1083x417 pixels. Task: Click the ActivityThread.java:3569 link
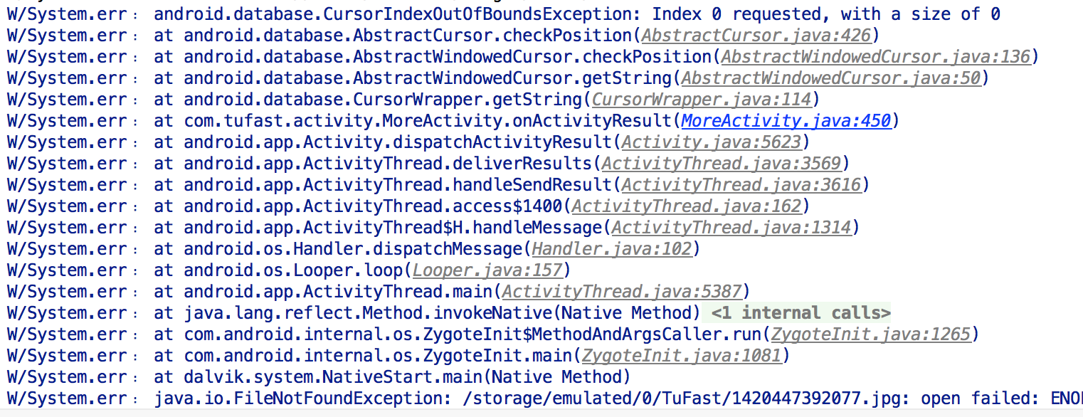click(721, 163)
